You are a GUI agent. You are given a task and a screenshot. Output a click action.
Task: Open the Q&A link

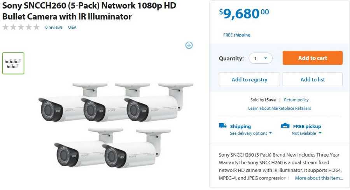(x=72, y=27)
